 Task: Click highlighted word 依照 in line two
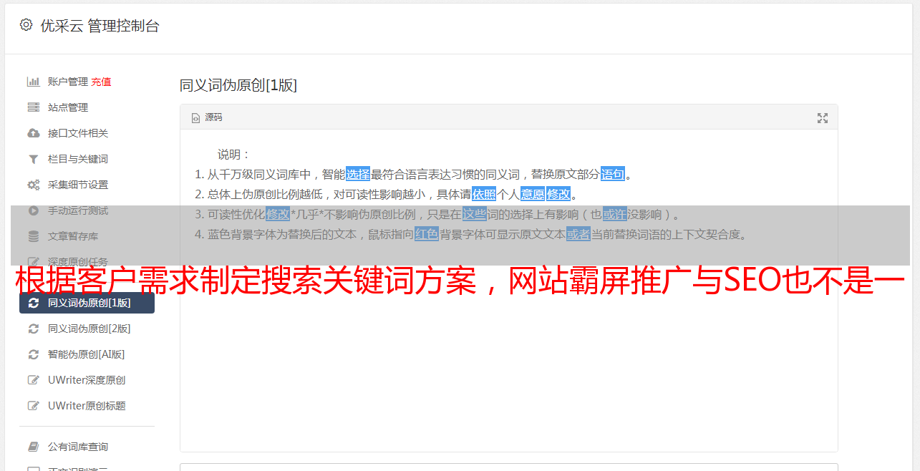click(484, 194)
